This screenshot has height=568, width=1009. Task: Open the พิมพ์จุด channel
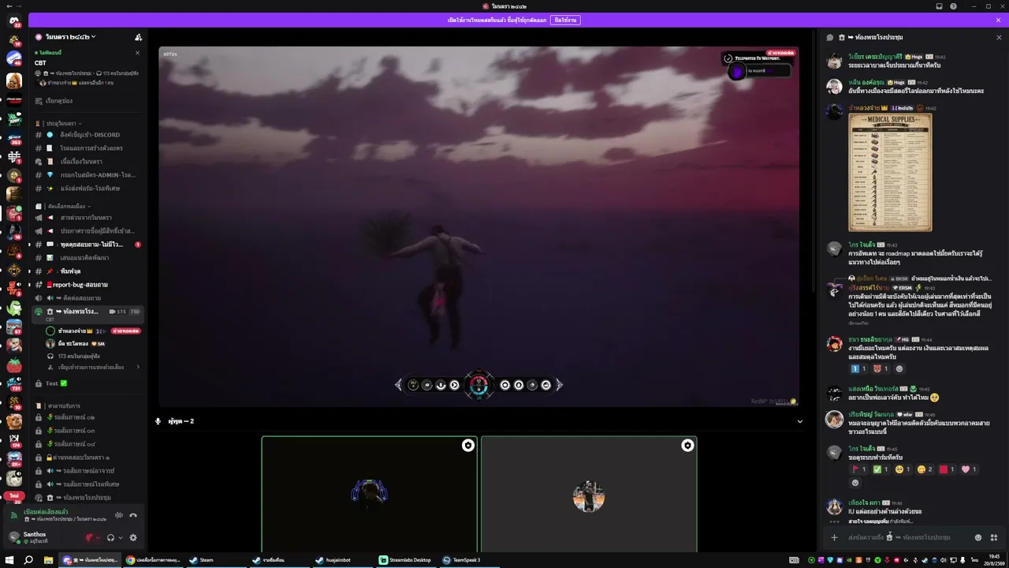87,271
